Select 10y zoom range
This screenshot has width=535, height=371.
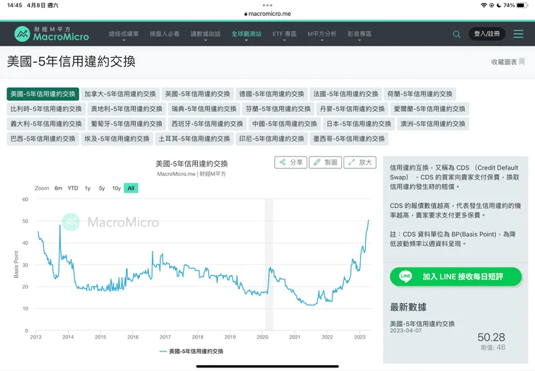[x=116, y=188]
